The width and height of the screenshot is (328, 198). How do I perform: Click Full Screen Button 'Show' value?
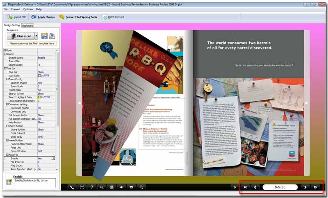click(41, 115)
